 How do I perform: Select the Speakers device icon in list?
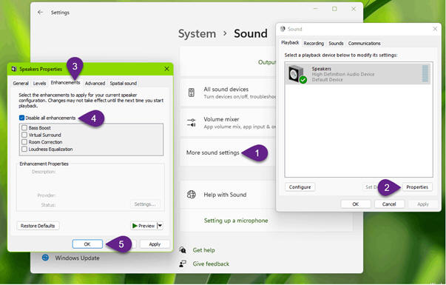click(297, 74)
